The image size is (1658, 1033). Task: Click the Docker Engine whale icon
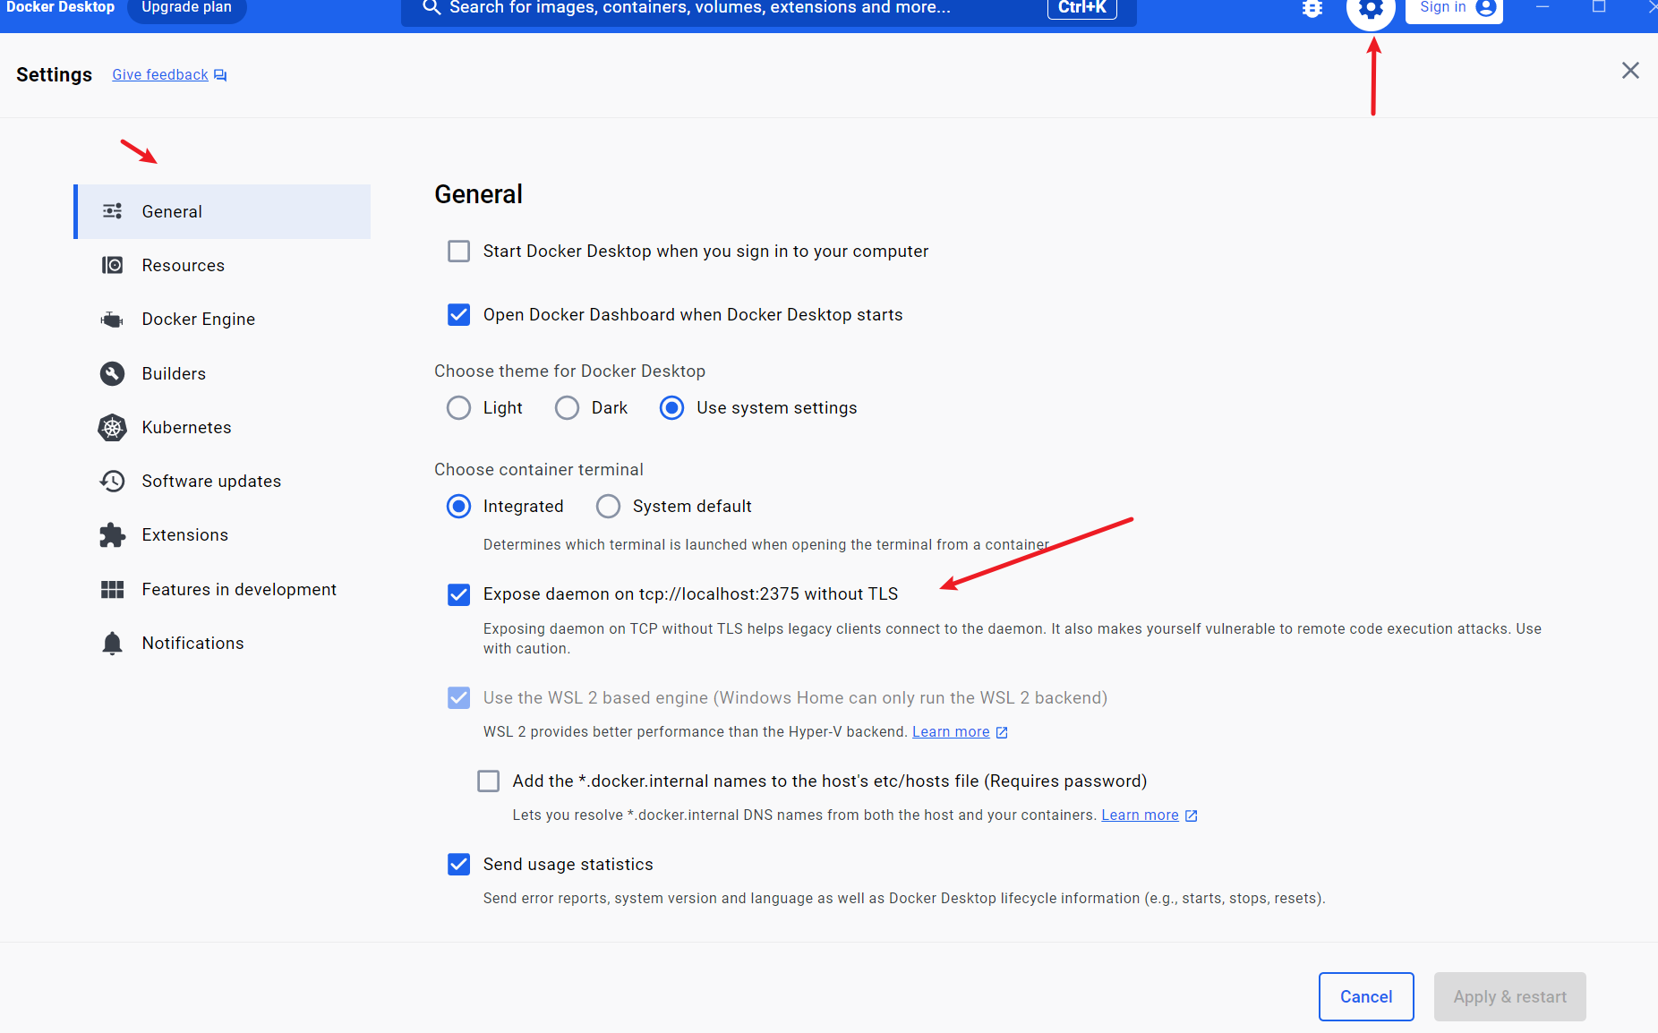pos(112,320)
